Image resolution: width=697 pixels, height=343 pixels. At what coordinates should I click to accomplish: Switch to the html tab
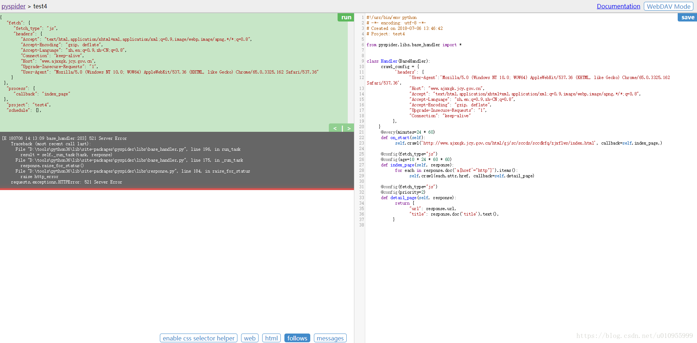(x=271, y=338)
